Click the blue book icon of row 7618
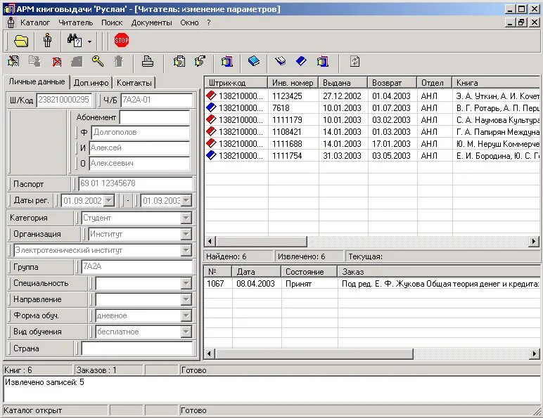The image size is (543, 418). click(211, 107)
